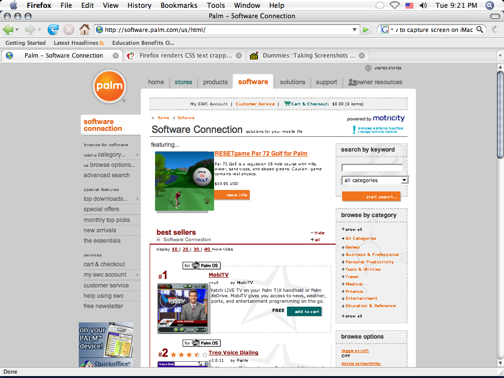Expand the top downloads submenu
Viewport: 504px width, 378px height.
point(138,199)
